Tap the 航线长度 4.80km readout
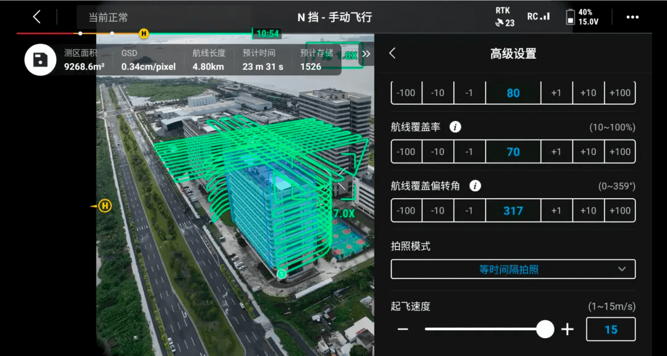Viewport: 667px width, 356px height. (209, 60)
